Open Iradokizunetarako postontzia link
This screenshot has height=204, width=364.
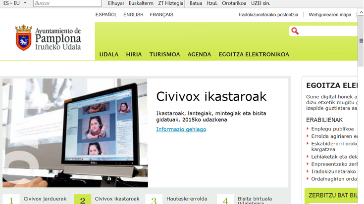(268, 15)
